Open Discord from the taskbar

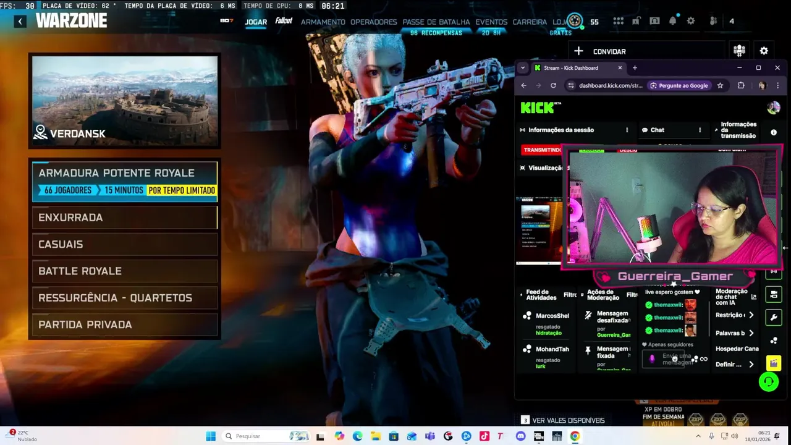520,436
